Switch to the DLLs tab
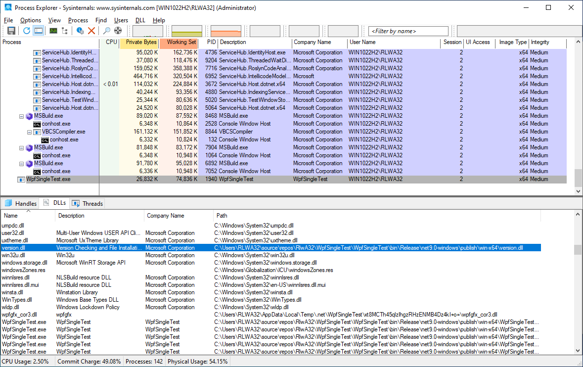 point(55,203)
